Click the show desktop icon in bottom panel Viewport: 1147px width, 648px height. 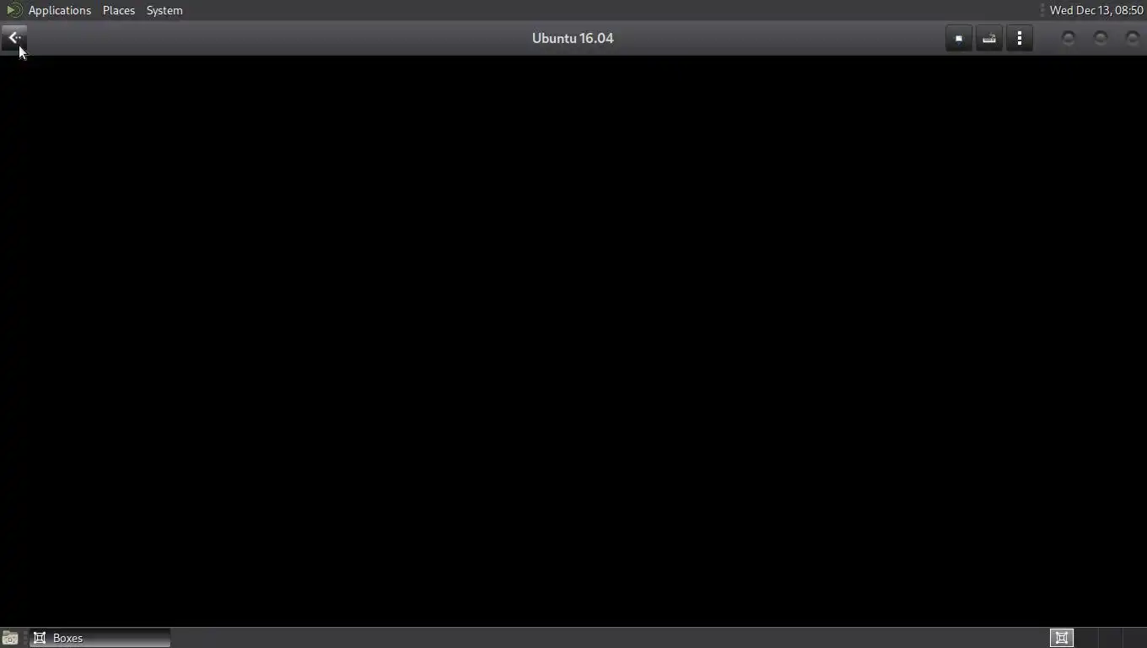10,638
